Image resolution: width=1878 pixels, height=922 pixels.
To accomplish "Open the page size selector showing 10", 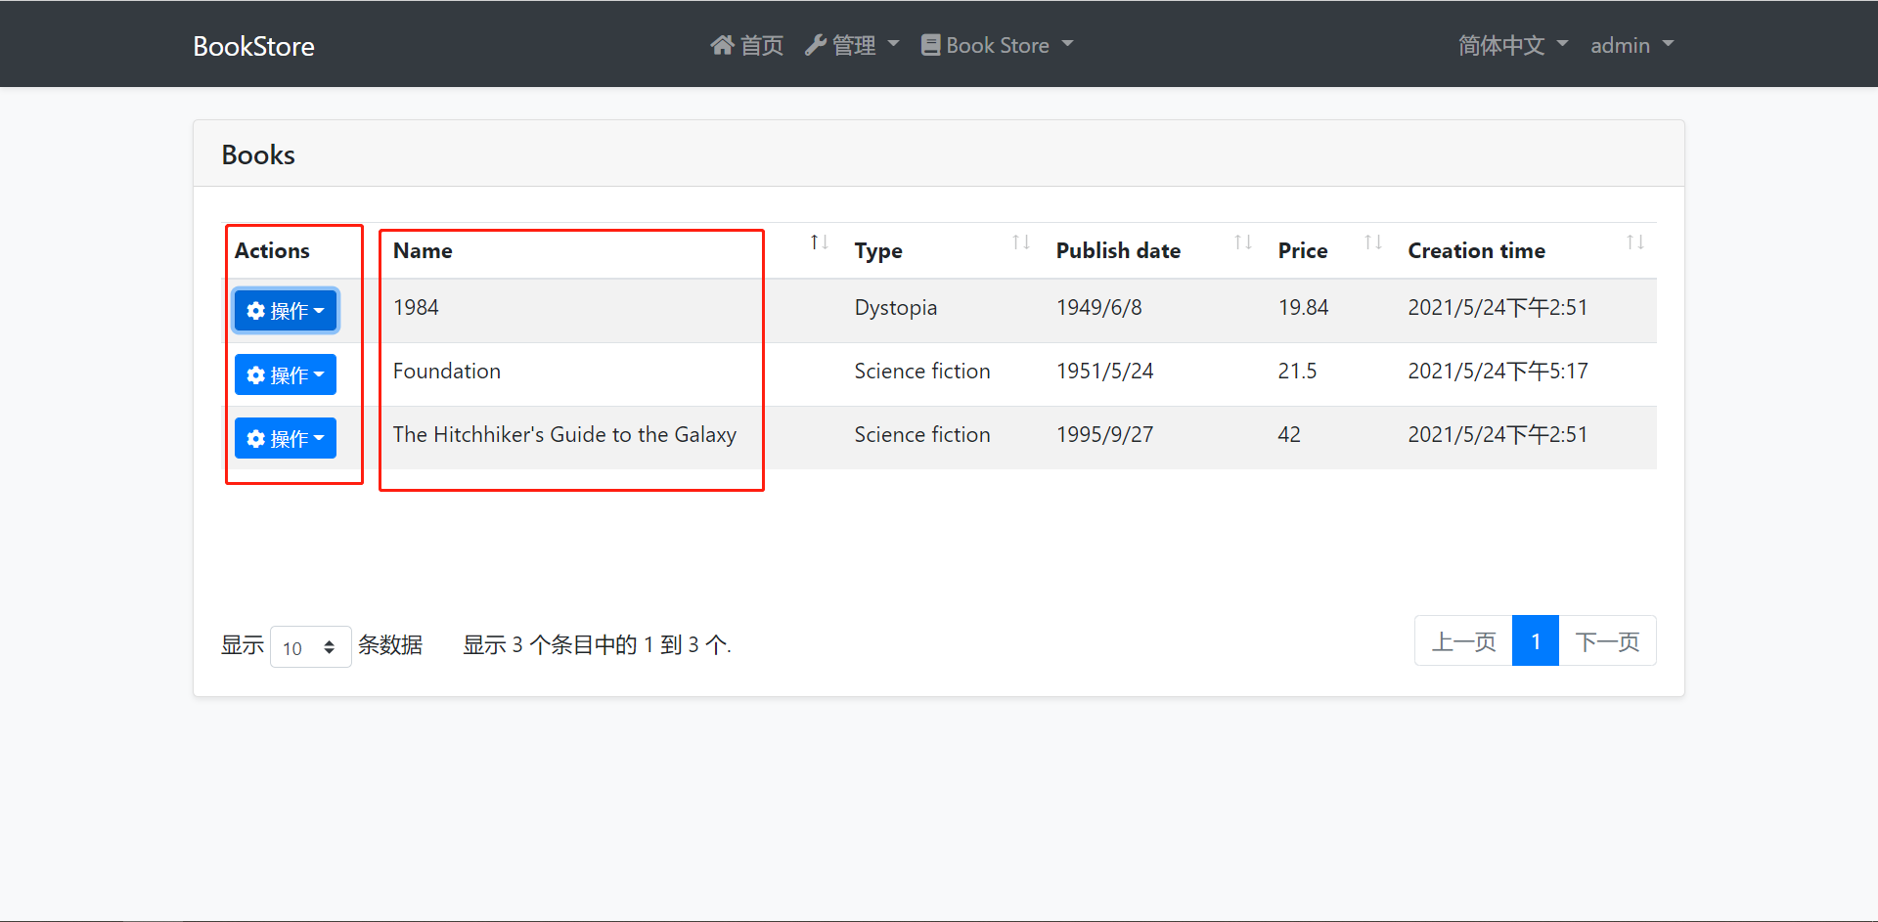I will pyautogui.click(x=310, y=646).
